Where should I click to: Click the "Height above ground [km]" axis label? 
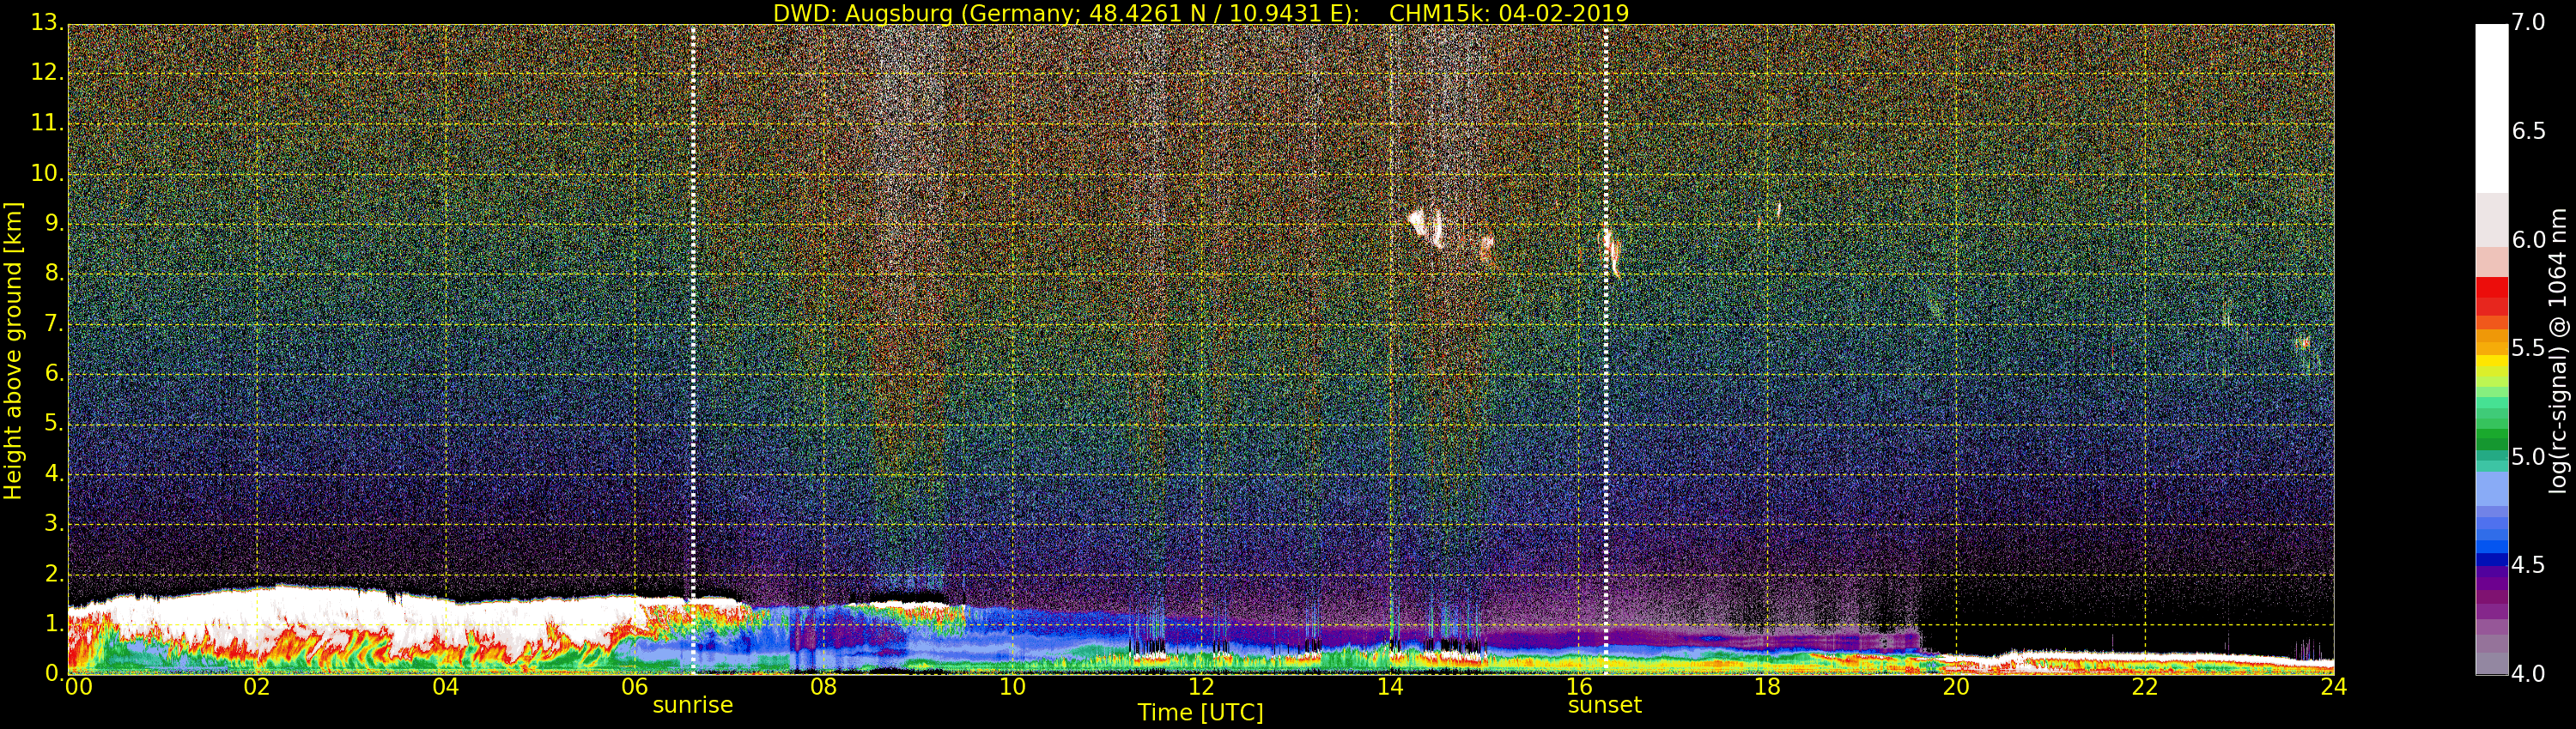click(x=13, y=351)
